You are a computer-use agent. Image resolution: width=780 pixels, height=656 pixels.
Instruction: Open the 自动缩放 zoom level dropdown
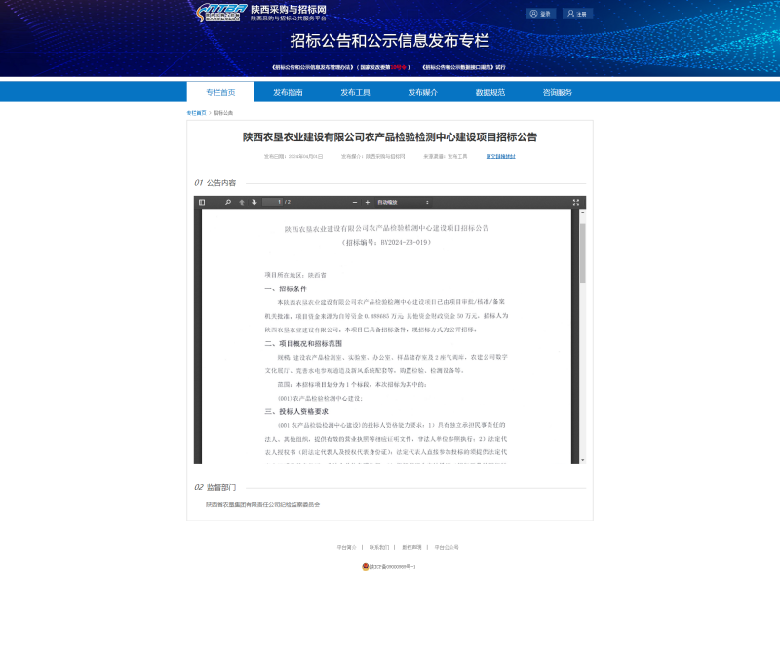point(390,202)
